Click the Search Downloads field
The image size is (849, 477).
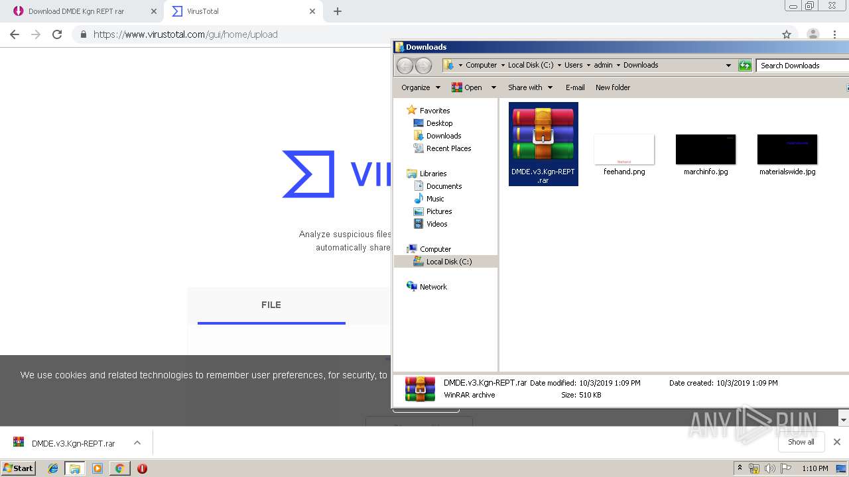(802, 65)
